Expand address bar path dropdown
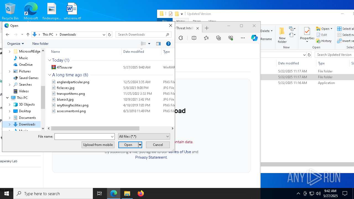354x199 pixels. [x=104, y=35]
